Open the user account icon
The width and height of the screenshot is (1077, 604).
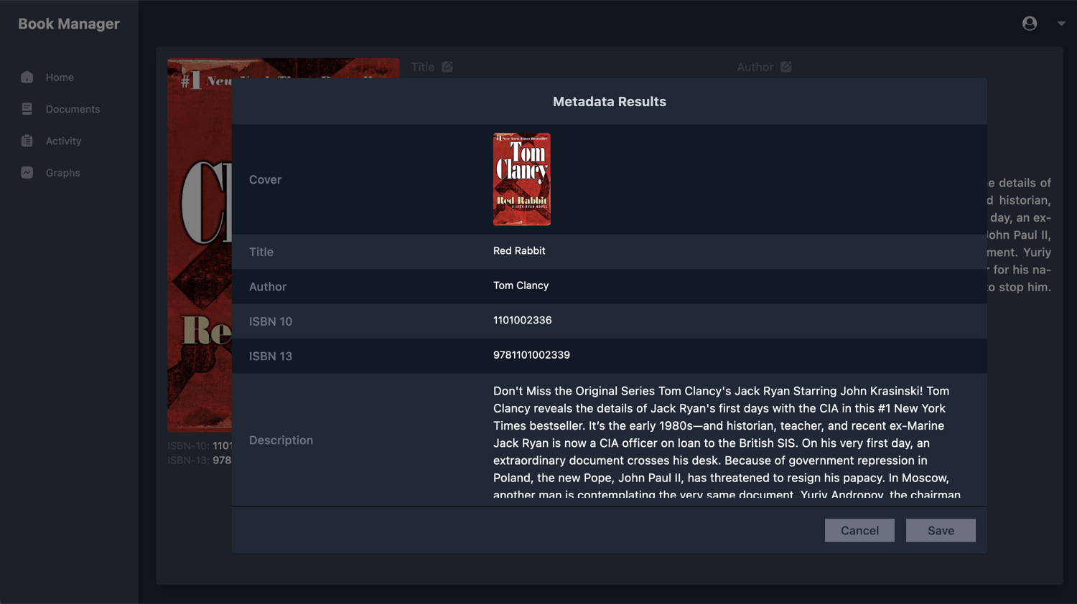tap(1029, 24)
